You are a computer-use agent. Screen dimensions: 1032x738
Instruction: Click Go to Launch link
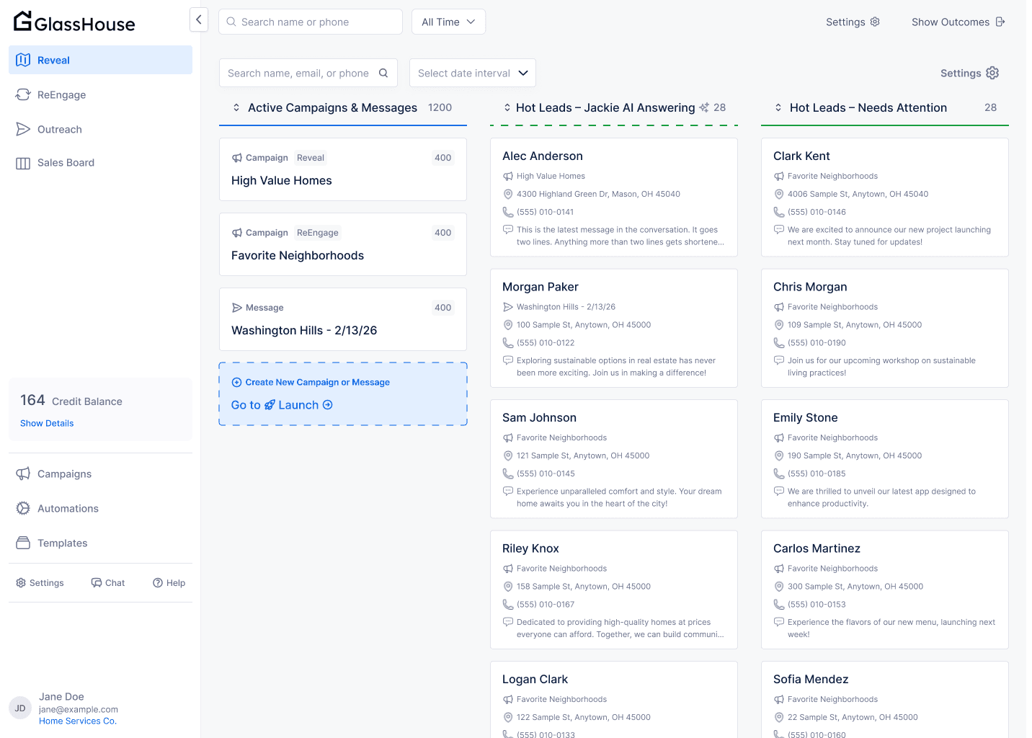tap(282, 405)
